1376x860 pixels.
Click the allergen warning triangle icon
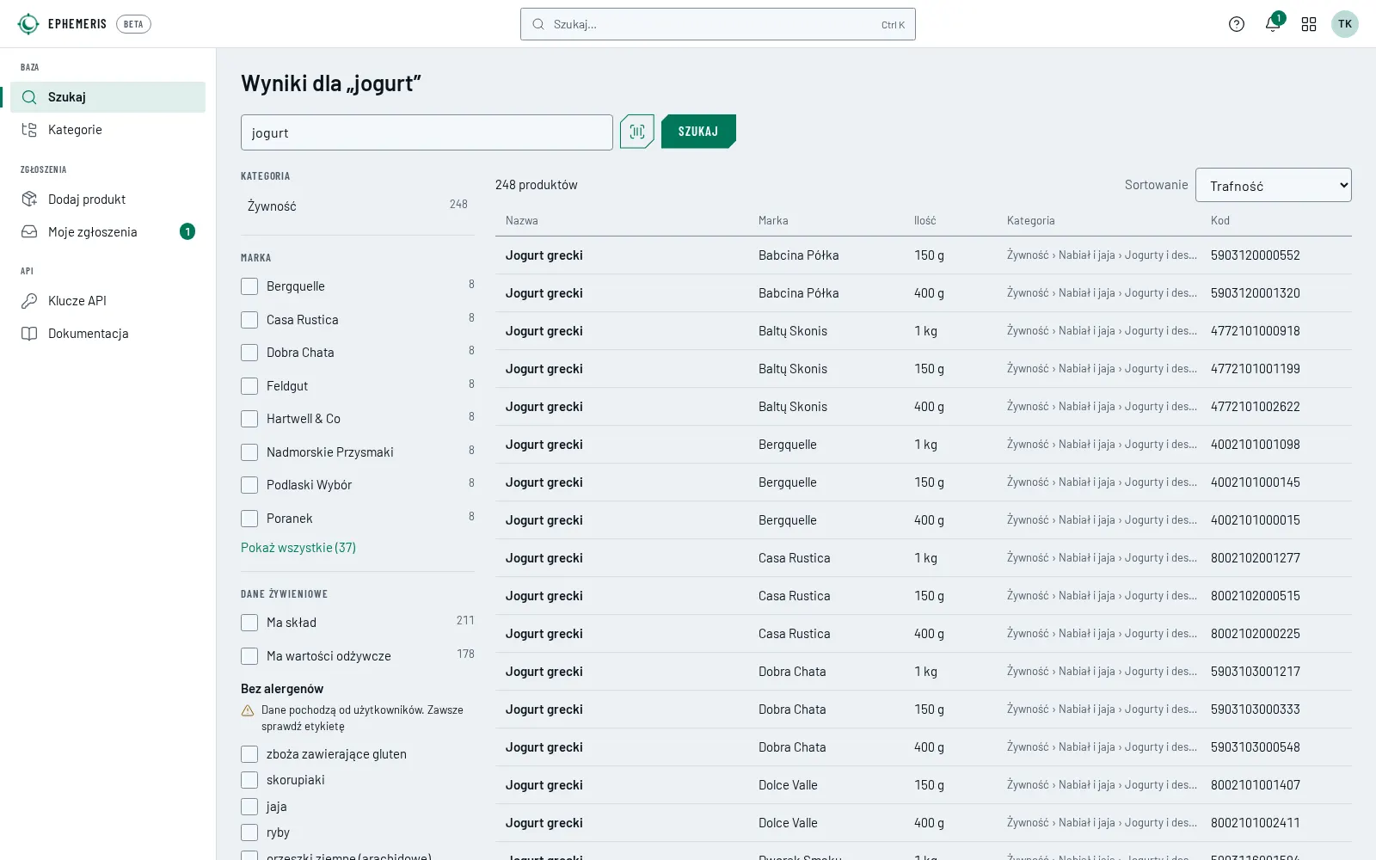pos(248,710)
